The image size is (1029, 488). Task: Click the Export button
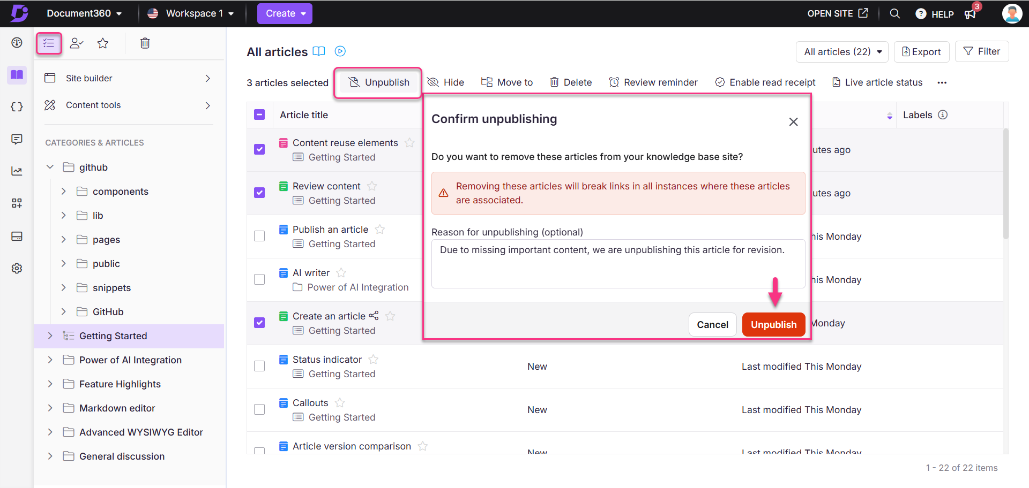coord(921,52)
